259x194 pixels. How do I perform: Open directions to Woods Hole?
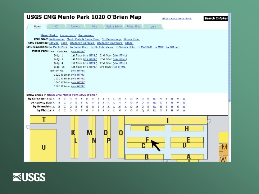126,47
